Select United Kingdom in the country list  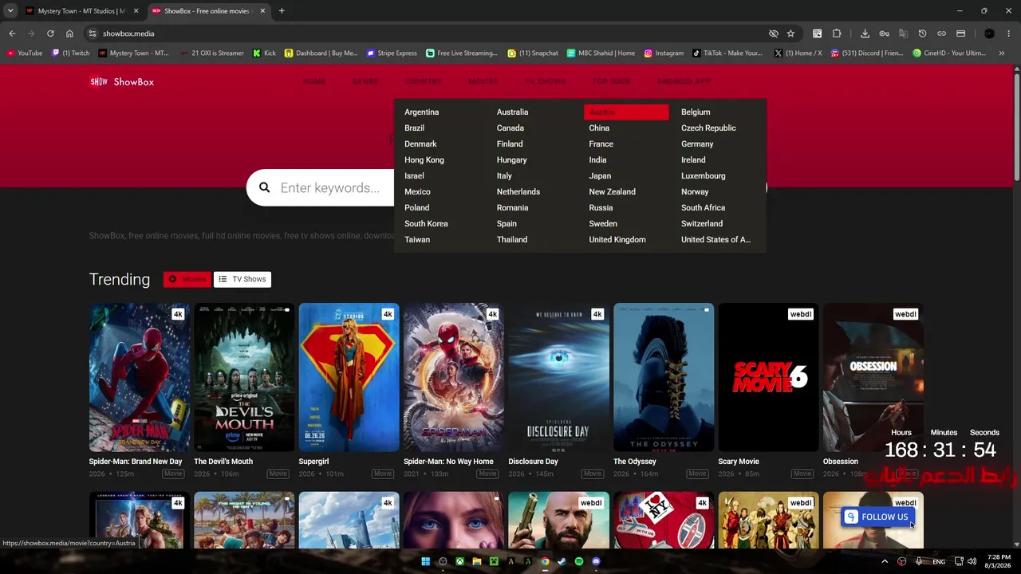[x=617, y=240]
